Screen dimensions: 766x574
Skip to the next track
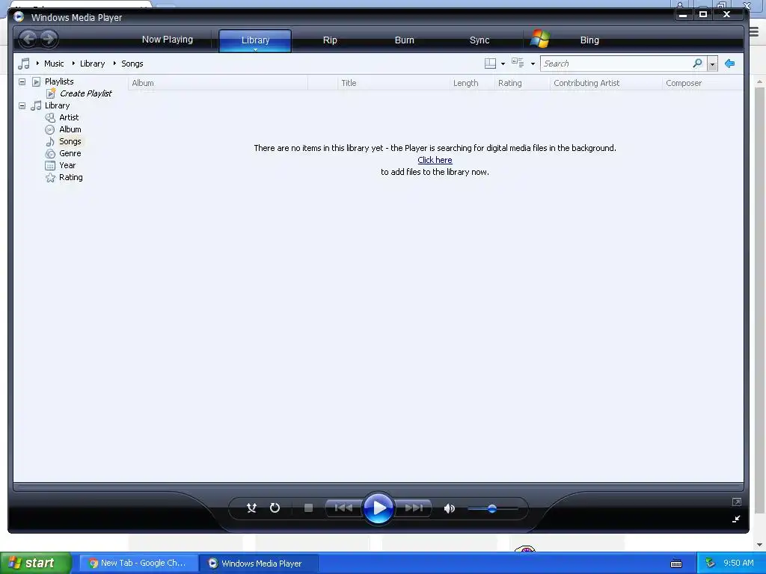414,508
